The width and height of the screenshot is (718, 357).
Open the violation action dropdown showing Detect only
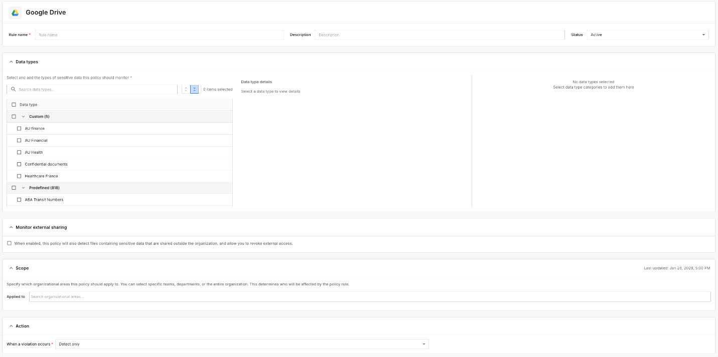[242, 344]
